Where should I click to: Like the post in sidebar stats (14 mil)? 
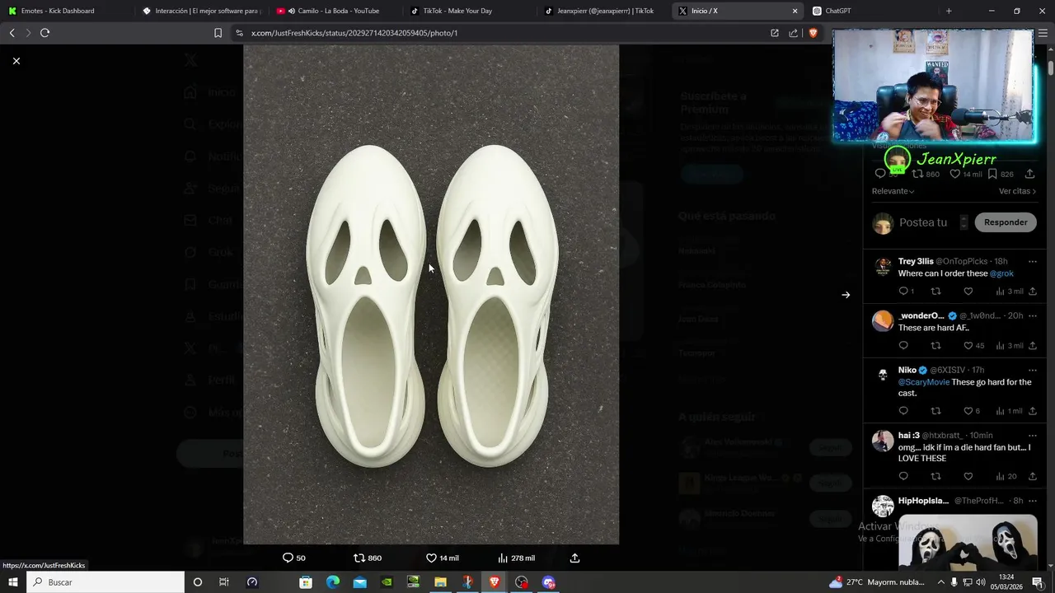pos(966,174)
